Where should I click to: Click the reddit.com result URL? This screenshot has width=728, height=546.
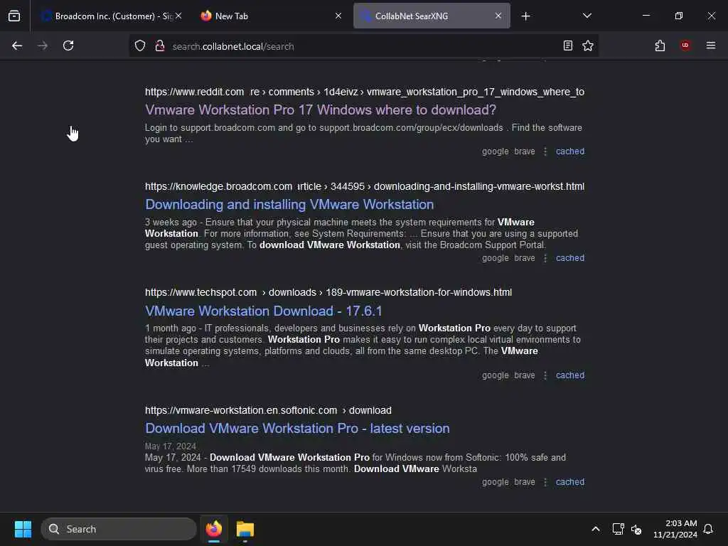tap(365, 92)
